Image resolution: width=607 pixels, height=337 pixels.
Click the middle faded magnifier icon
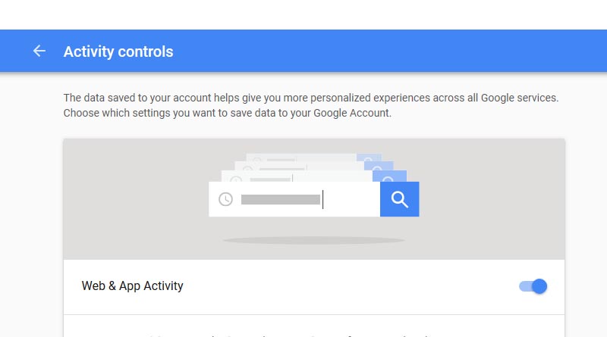[378, 167]
